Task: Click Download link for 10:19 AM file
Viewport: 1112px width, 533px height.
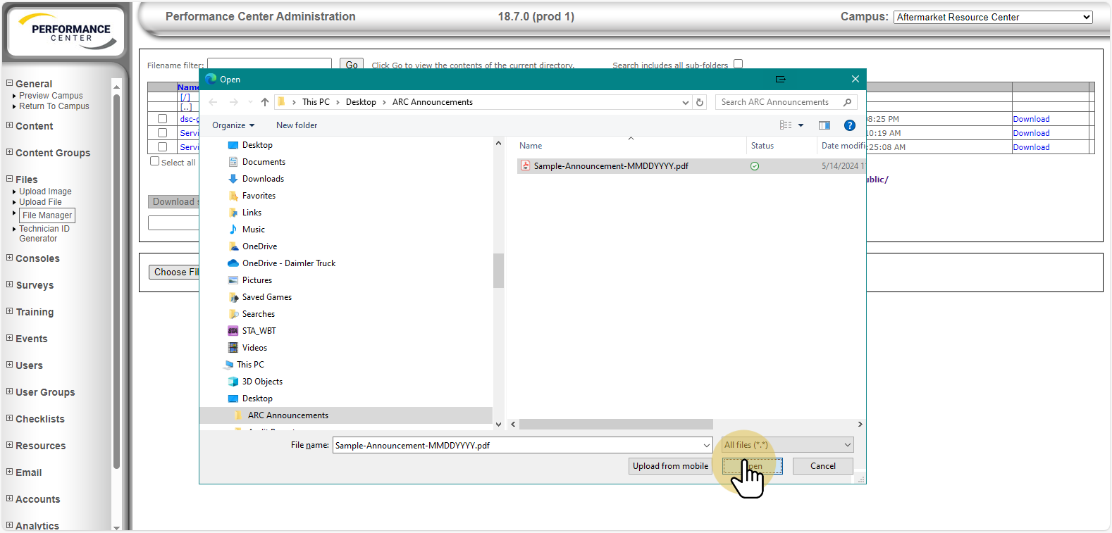Action: point(1031,133)
